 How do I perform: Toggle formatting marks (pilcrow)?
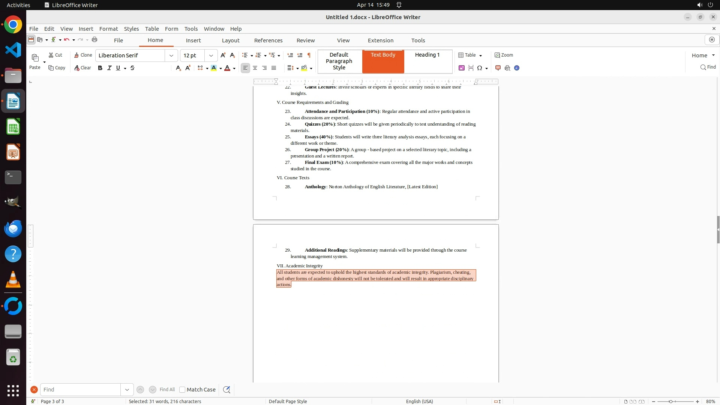(x=309, y=55)
